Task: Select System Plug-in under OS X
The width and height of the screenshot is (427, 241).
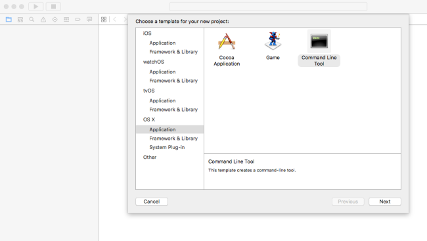Action: (x=167, y=147)
